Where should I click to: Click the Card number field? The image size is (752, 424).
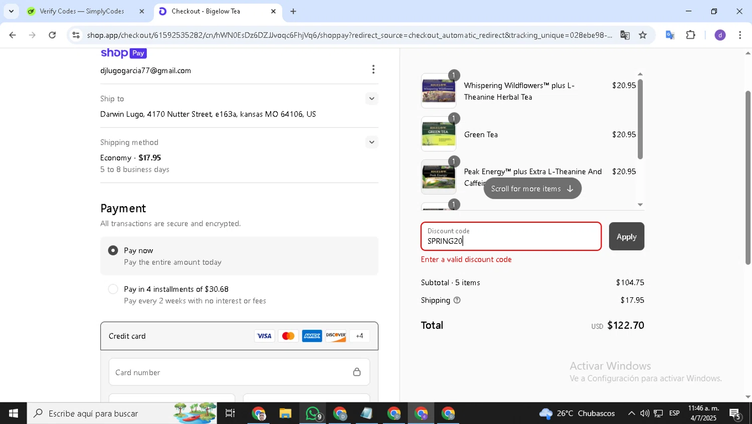pos(239,372)
